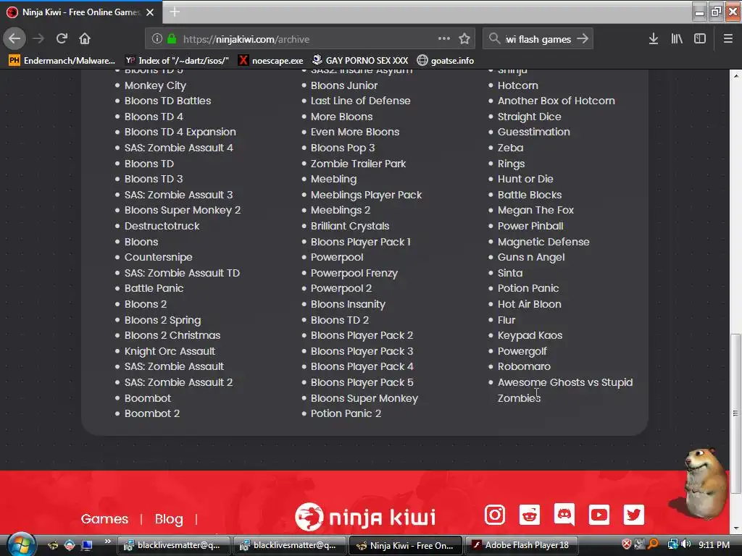Switch to Adobe Flash Player 18 taskbar window
This screenshot has width=742, height=556.
(522, 545)
